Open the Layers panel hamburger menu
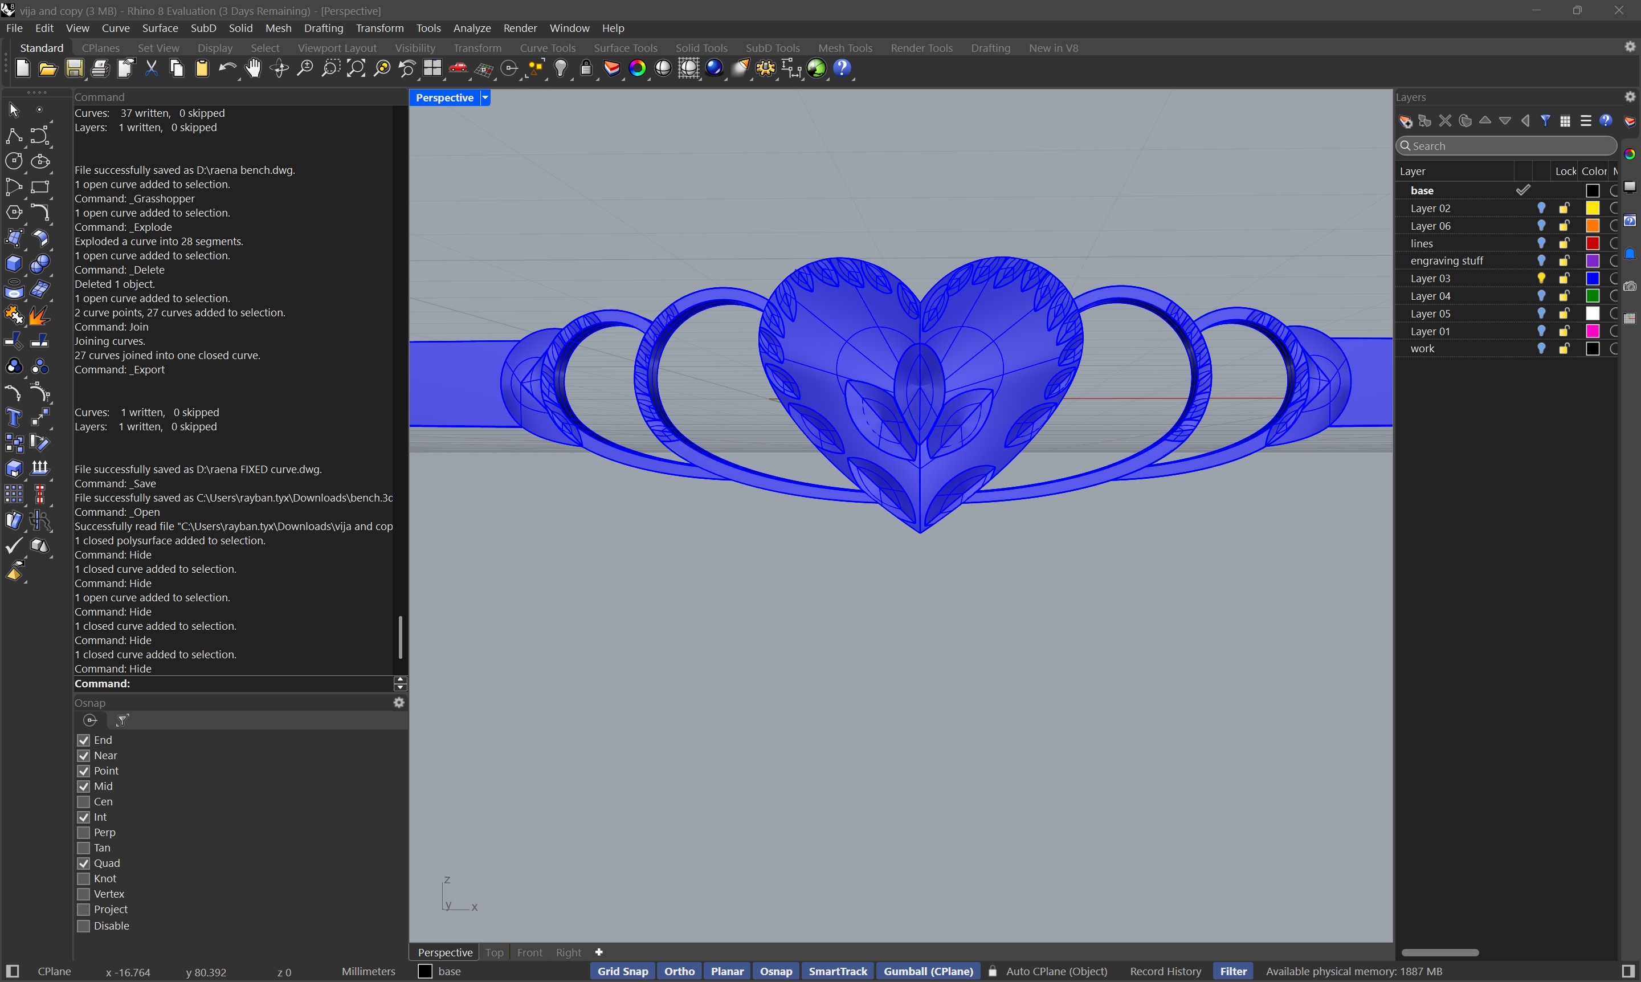Viewport: 1641px width, 982px height. click(x=1586, y=120)
